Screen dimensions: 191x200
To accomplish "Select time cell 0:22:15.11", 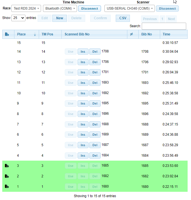I will tap(170, 187).
